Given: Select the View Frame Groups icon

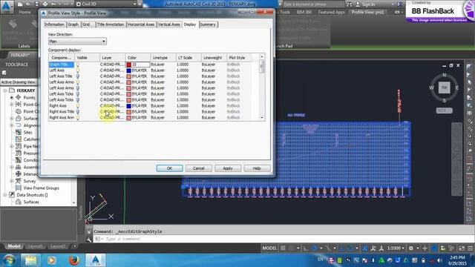Looking at the screenshot, I should [x=19, y=188].
